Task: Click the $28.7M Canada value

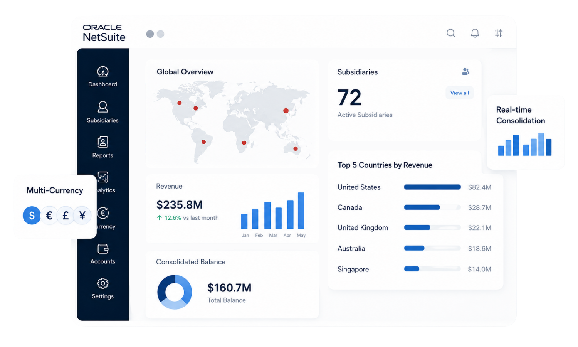Action: (x=480, y=207)
